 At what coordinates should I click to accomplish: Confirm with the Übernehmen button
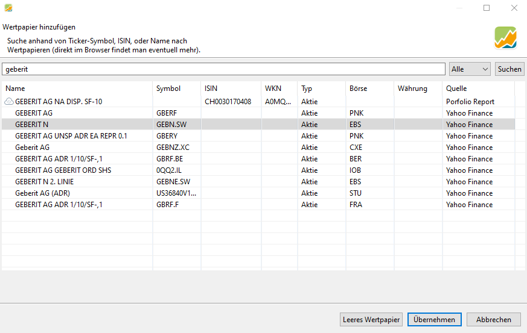(x=435, y=320)
